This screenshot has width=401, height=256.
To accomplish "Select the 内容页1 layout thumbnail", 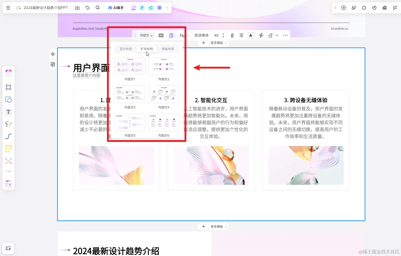I will coord(130,66).
